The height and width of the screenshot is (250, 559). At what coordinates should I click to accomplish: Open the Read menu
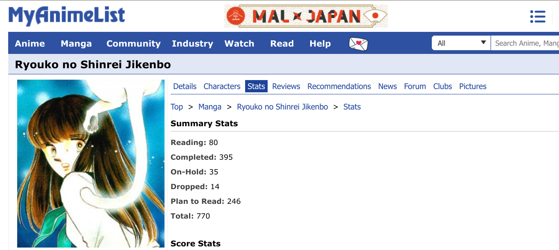(x=282, y=43)
